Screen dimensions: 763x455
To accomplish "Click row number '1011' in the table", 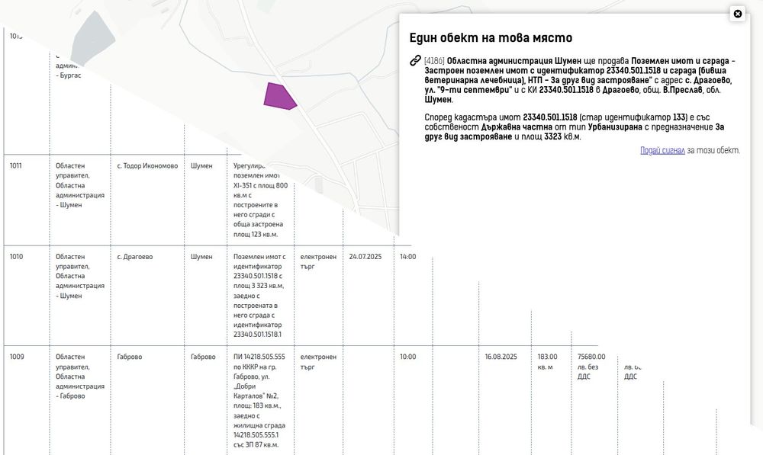I will pos(15,165).
